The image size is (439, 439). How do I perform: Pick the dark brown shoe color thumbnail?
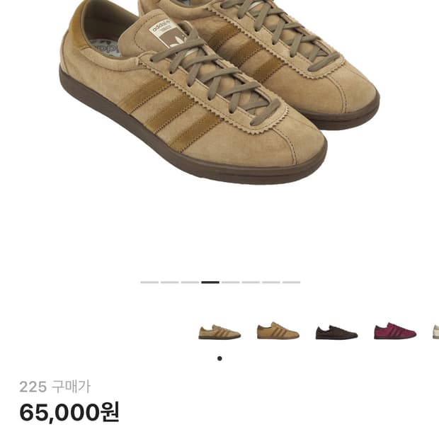[336, 332]
